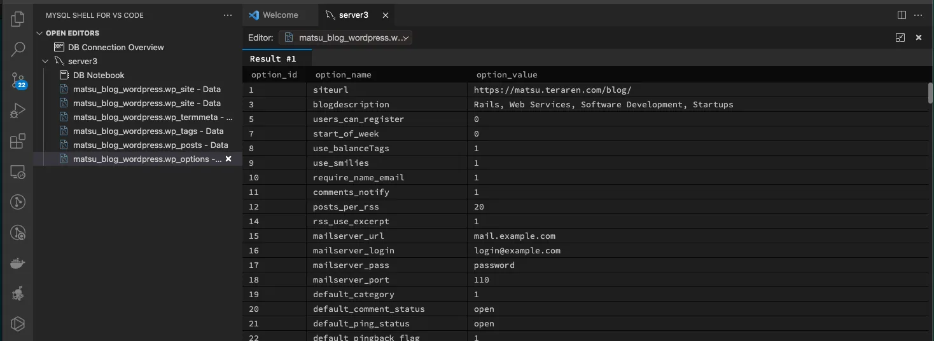The image size is (934, 341).
Task: Open the Search view icon
Action: pos(18,49)
